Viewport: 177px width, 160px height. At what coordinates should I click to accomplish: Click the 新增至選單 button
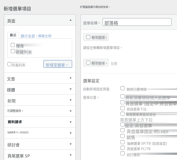[58, 64]
